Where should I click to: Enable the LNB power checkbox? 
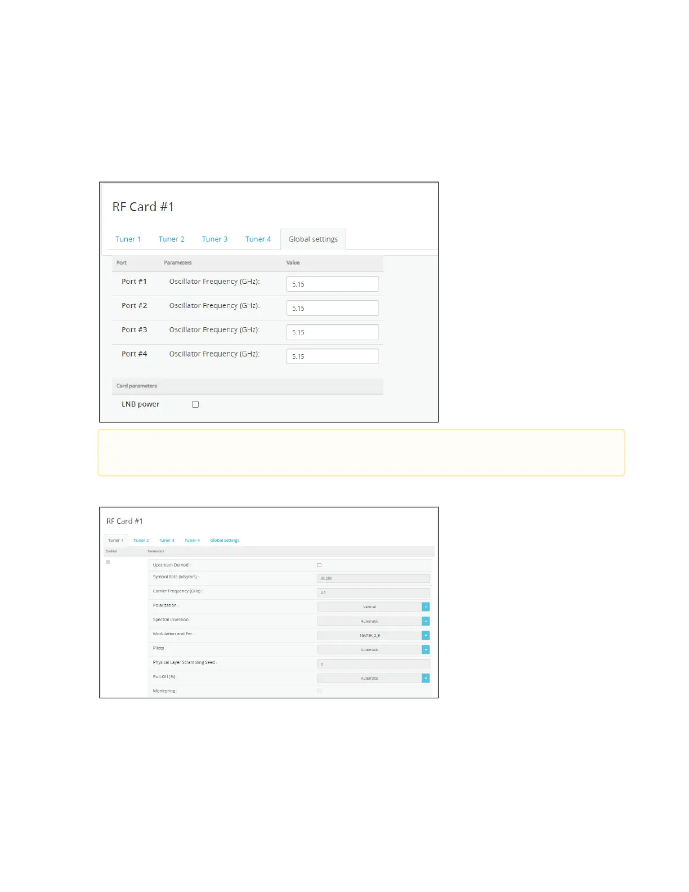pyautogui.click(x=195, y=404)
